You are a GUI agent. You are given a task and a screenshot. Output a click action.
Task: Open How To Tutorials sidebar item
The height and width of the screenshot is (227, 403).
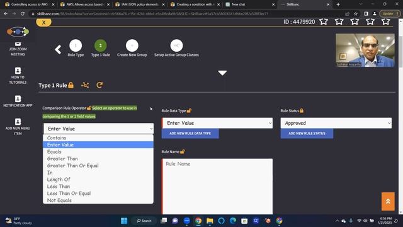pyautogui.click(x=18, y=76)
